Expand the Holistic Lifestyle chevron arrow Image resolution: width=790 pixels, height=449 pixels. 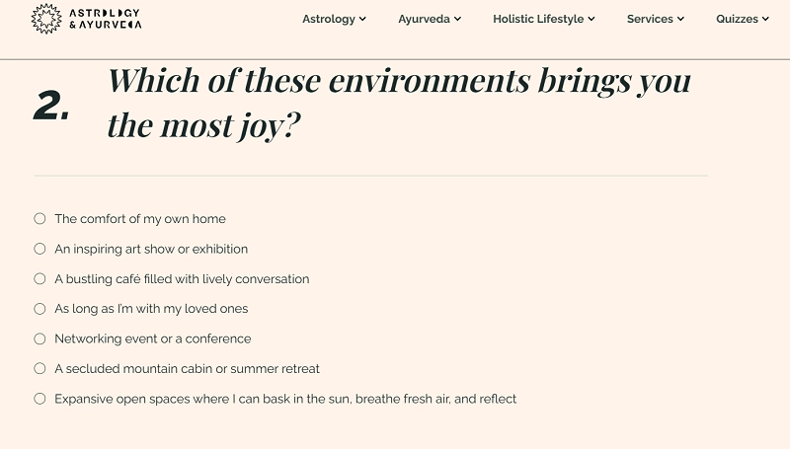tap(591, 19)
